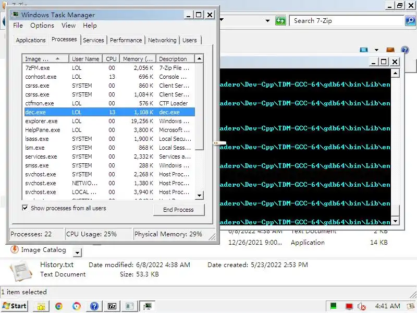
Task: Click the show desktop icon at taskbar end
Action: point(412,306)
